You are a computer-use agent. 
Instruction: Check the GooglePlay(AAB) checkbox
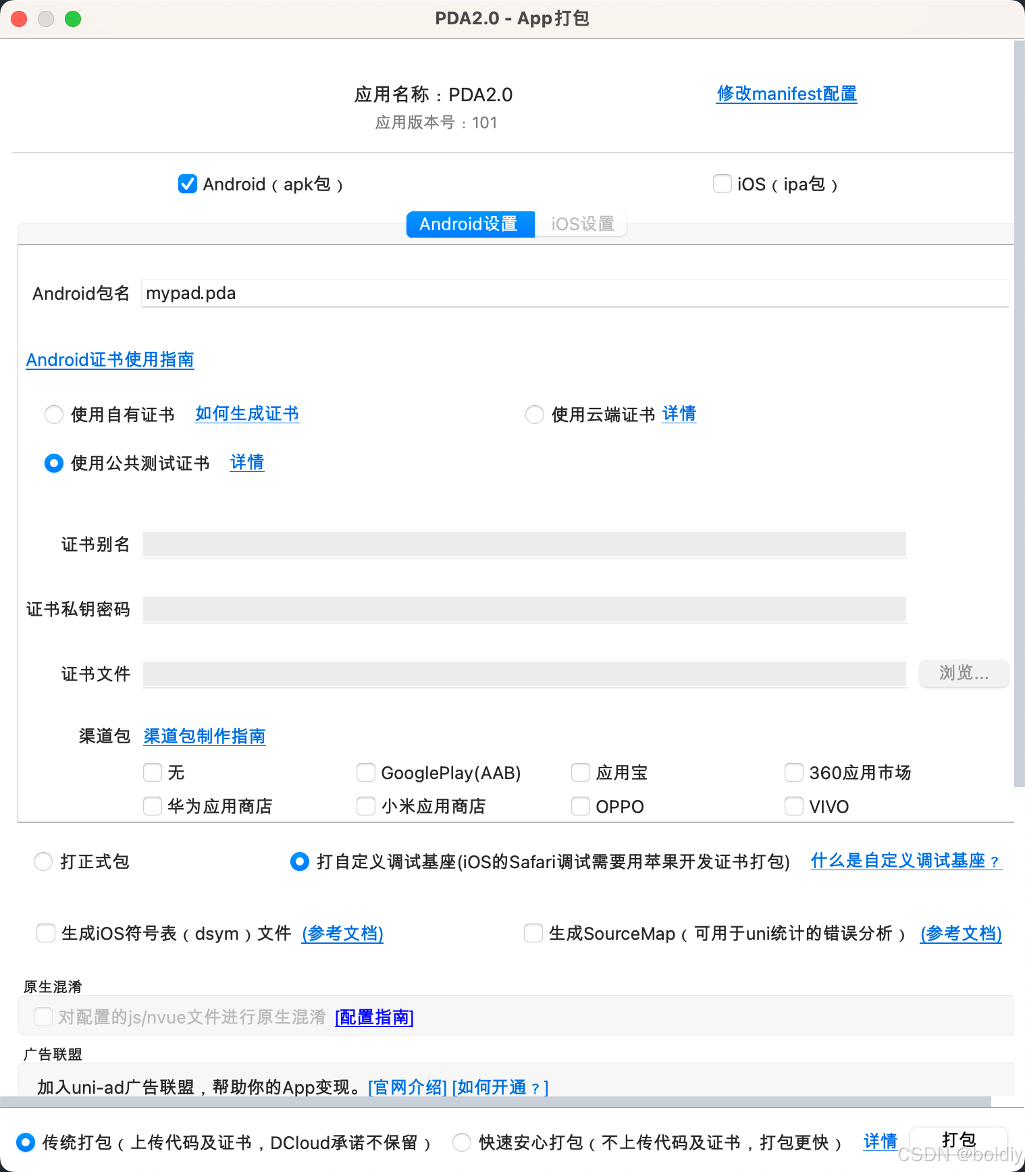pyautogui.click(x=366, y=772)
